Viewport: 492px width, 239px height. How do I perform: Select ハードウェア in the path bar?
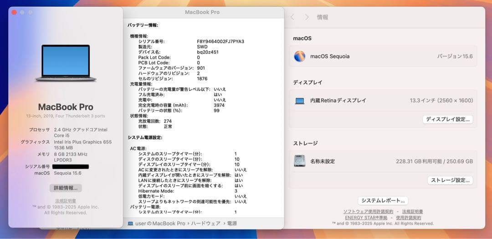click(x=205, y=224)
